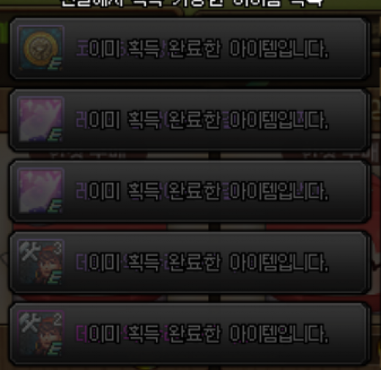Click the message text beside character icon 3
The image size is (381, 370).
click(202, 262)
